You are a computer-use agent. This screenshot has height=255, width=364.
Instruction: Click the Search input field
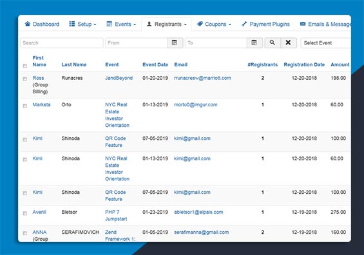coord(62,43)
